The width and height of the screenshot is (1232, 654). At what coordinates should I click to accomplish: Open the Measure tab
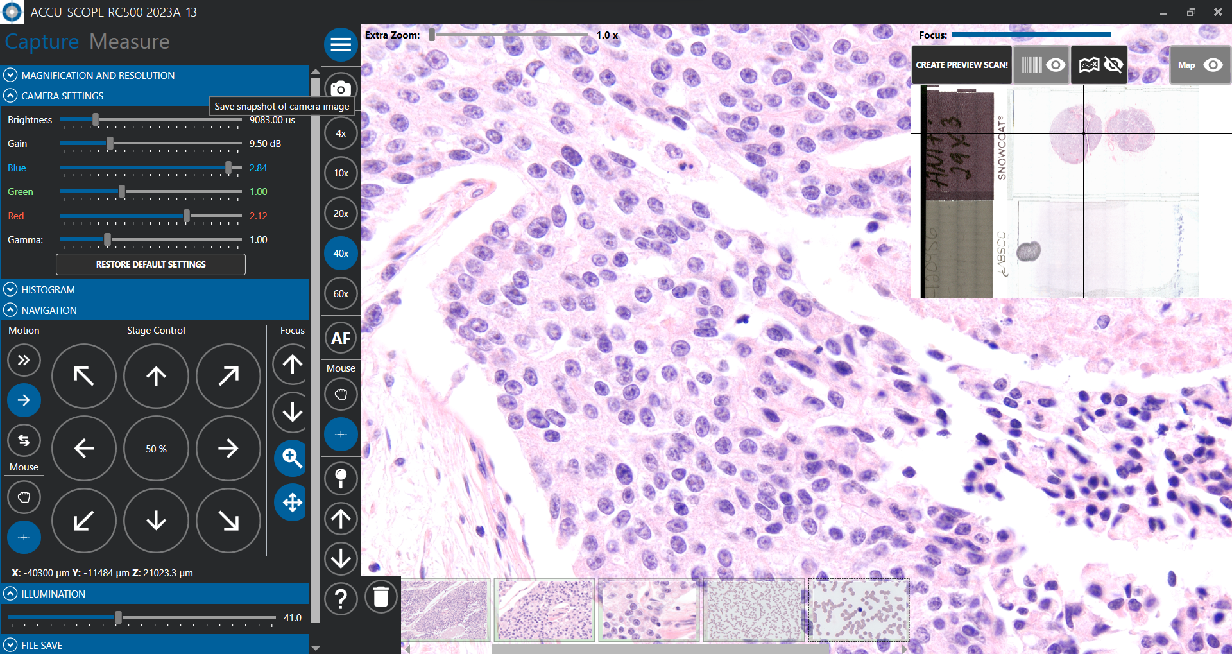[130, 42]
